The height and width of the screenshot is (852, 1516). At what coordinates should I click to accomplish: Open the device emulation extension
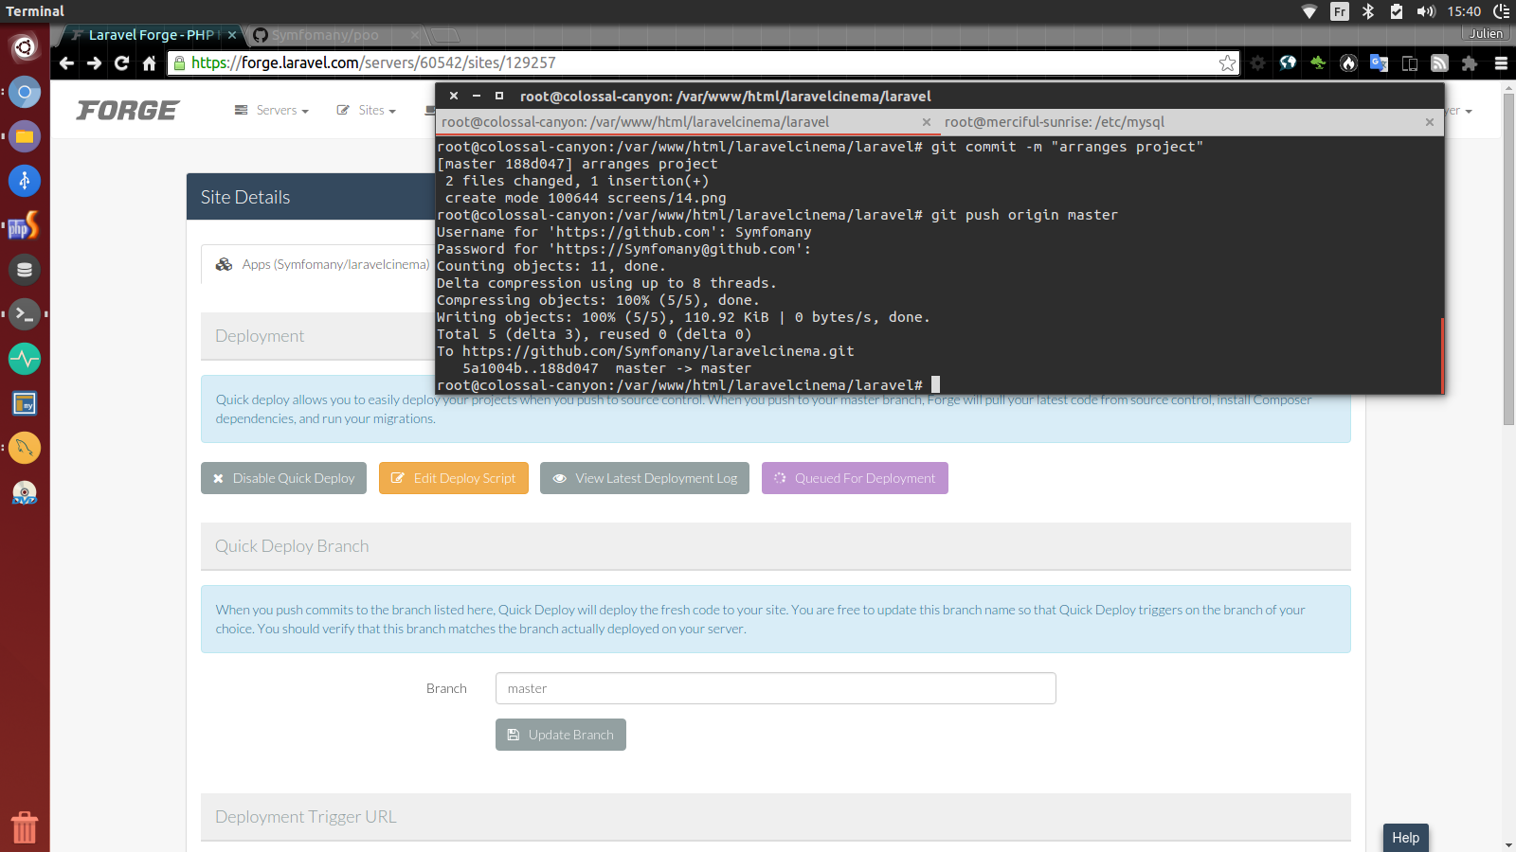1409,63
